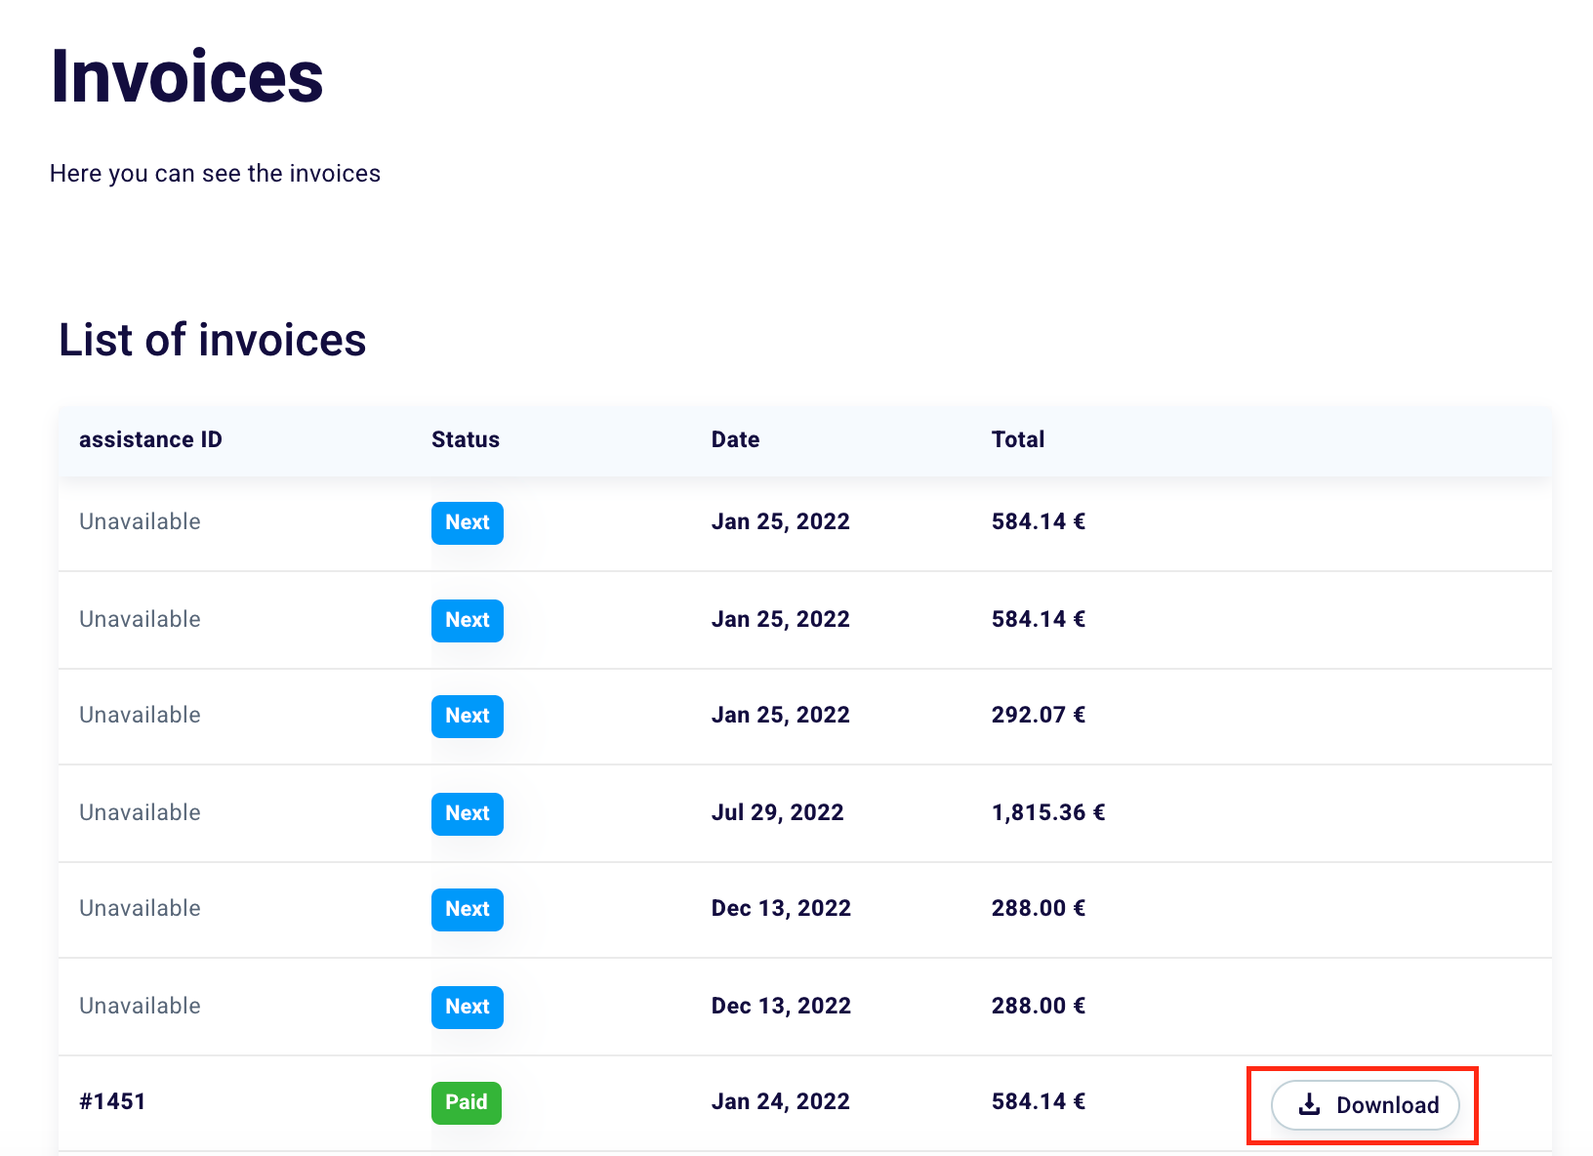Click the Invoices page heading

pyautogui.click(x=186, y=76)
